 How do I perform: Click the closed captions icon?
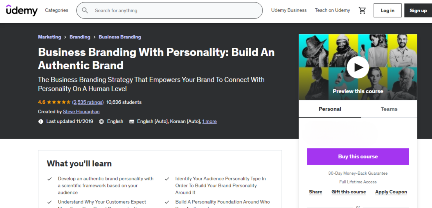coord(132,122)
